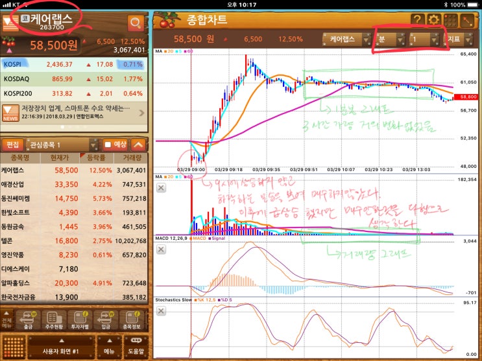Open 지표 indicator dropdown
Image resolution: width=482 pixels, height=361 pixels.
pos(459,40)
